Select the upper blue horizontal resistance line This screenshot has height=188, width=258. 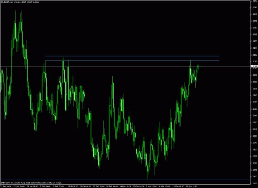pos(132,56)
